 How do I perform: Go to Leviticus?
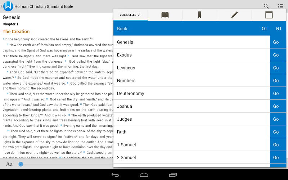click(278, 68)
